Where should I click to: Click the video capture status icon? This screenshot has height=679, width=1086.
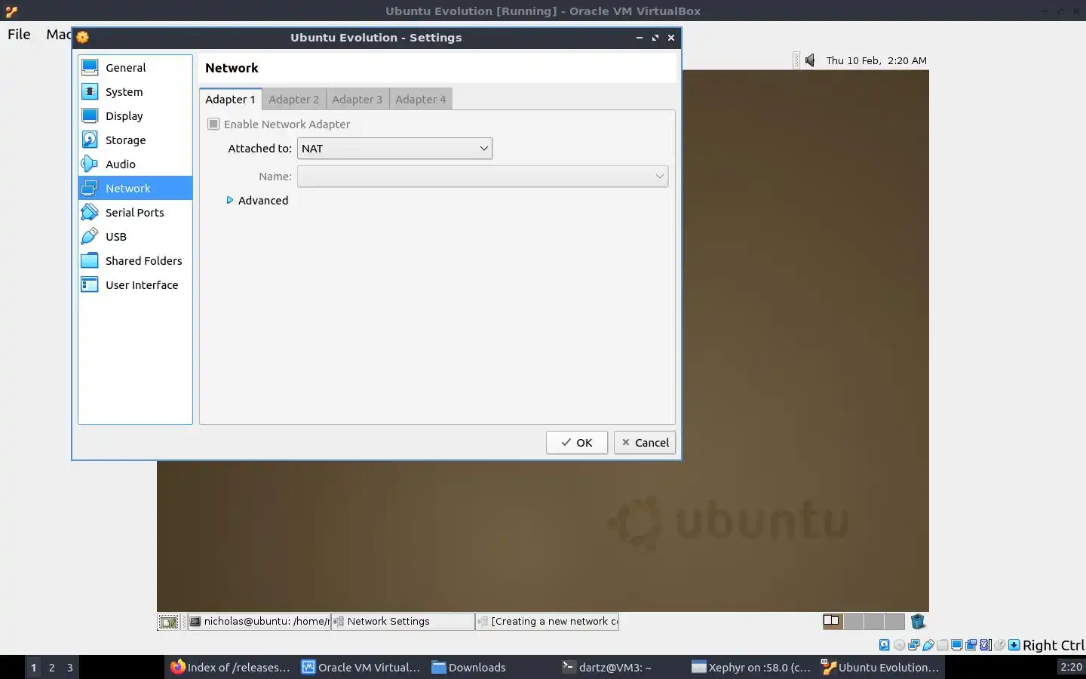click(971, 645)
